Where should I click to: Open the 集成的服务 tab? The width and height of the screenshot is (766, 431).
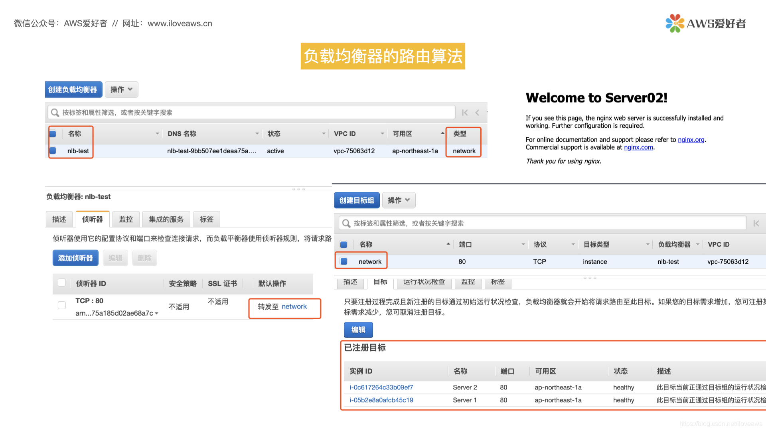[x=166, y=219]
